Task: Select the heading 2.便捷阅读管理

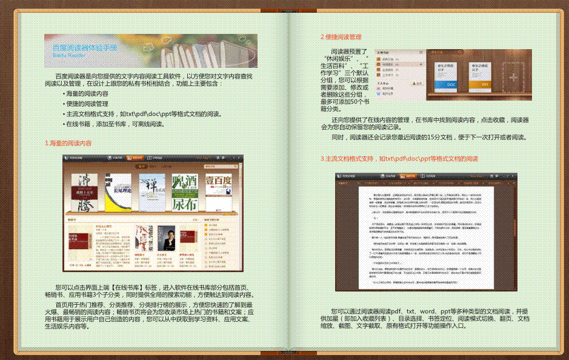Action: pyautogui.click(x=341, y=37)
